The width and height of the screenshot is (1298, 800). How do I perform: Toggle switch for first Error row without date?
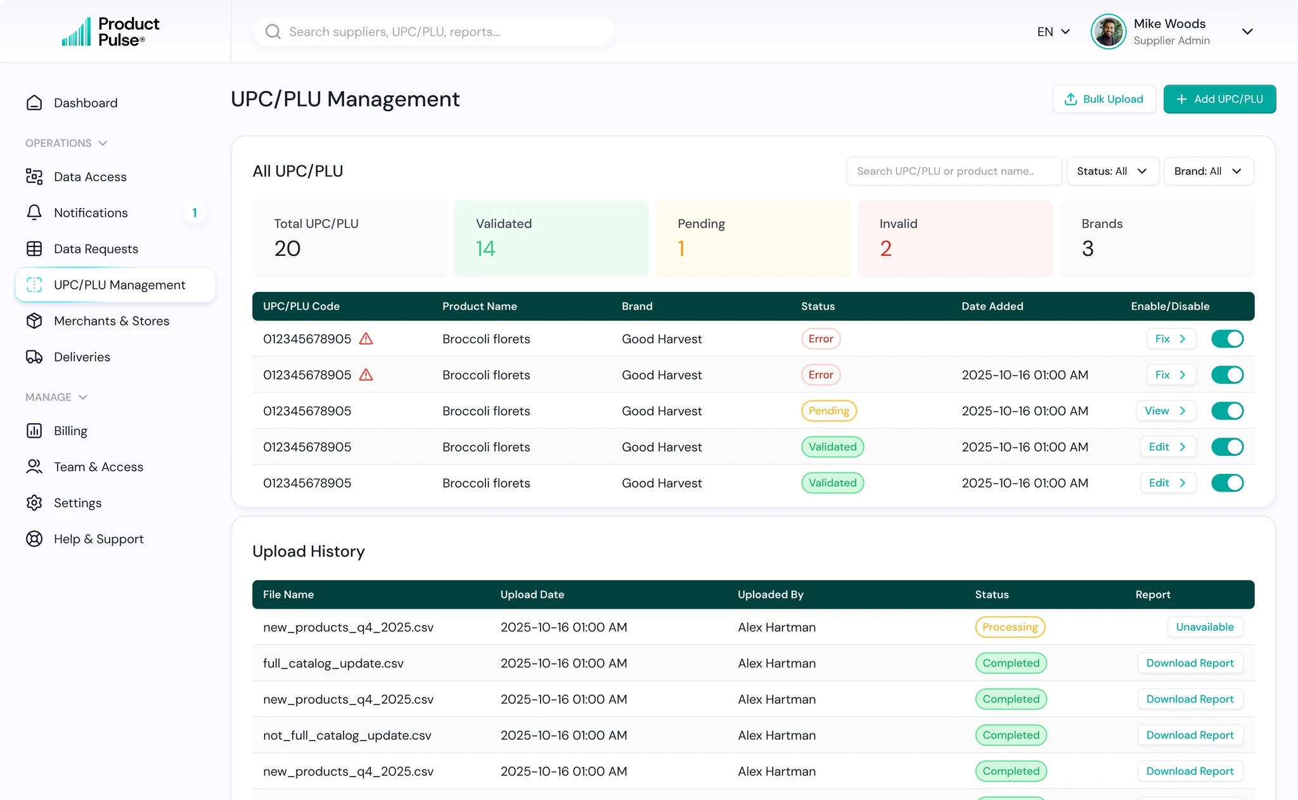[1227, 339]
